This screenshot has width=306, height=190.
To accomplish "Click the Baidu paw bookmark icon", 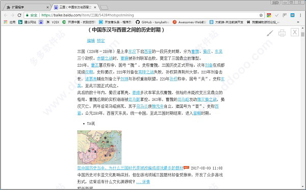I will (x=41, y=22).
